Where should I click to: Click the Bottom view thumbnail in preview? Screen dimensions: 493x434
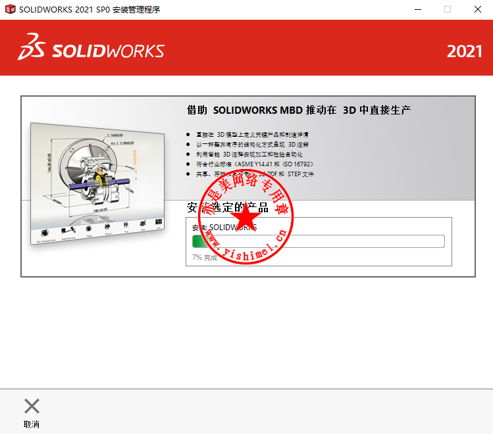[x=107, y=227]
